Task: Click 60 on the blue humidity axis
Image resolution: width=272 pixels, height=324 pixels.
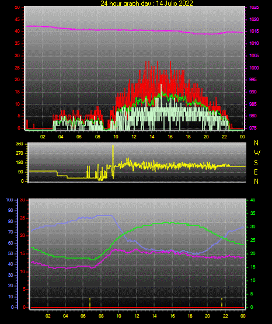Action: pyautogui.click(x=11, y=243)
